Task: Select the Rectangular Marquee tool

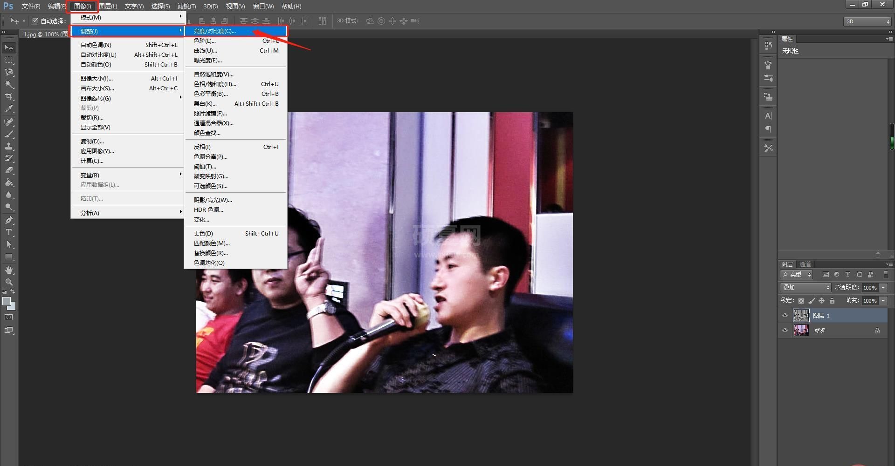Action: (x=9, y=60)
